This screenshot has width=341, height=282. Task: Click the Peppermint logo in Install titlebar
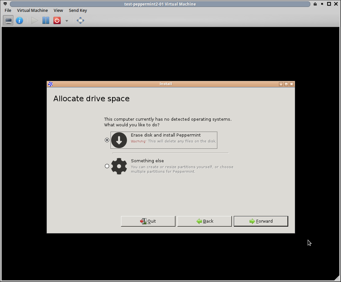[50, 84]
